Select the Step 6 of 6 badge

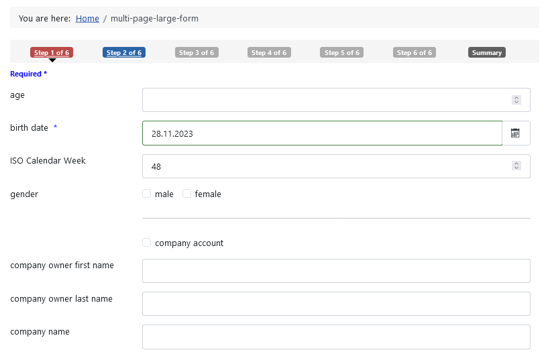[x=415, y=52]
